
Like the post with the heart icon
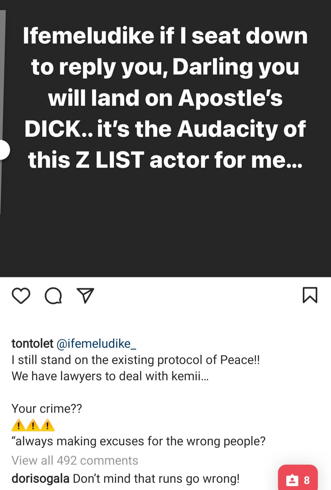point(21,296)
